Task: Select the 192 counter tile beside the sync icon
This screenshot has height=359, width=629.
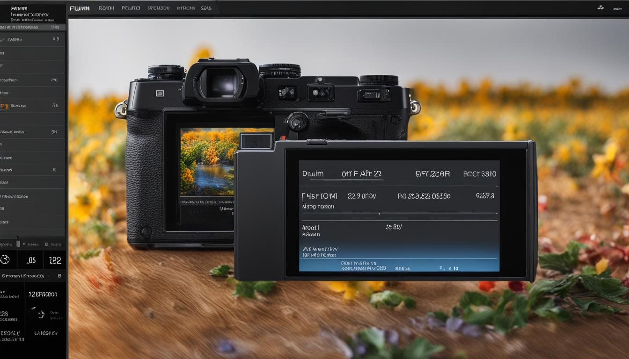Action: (x=55, y=259)
